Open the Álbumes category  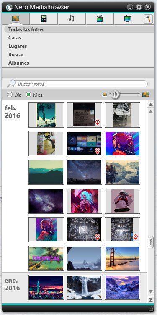pos(18,63)
